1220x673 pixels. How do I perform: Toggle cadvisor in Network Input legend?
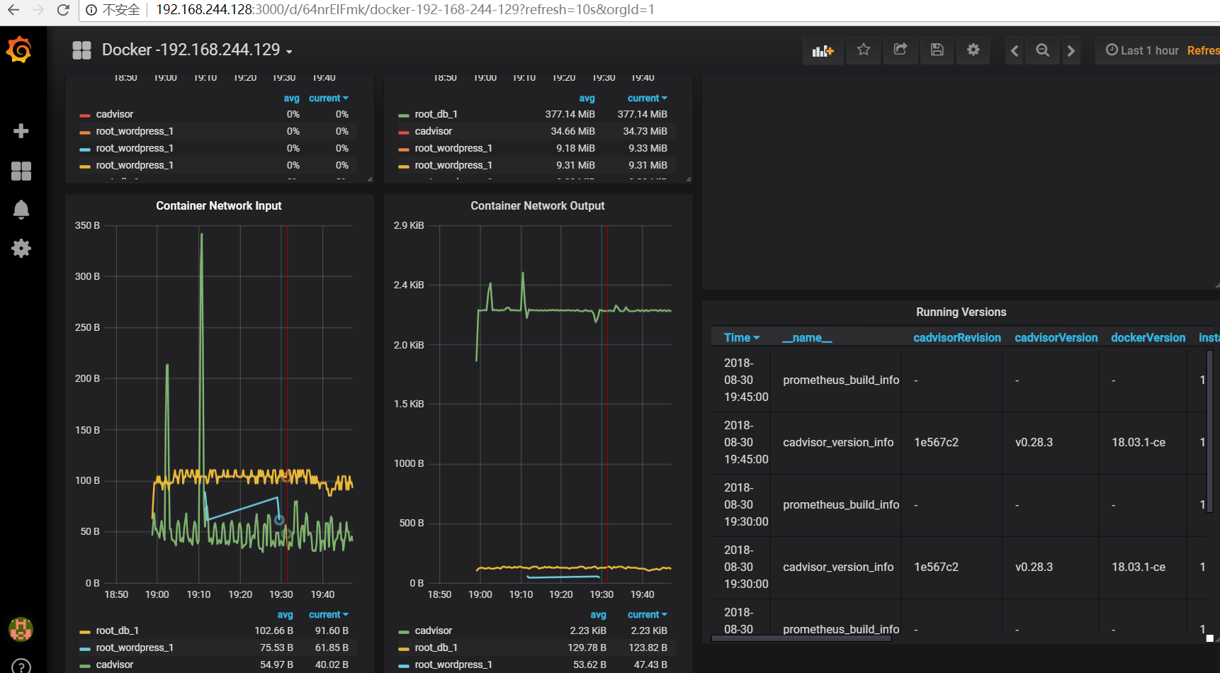(115, 664)
